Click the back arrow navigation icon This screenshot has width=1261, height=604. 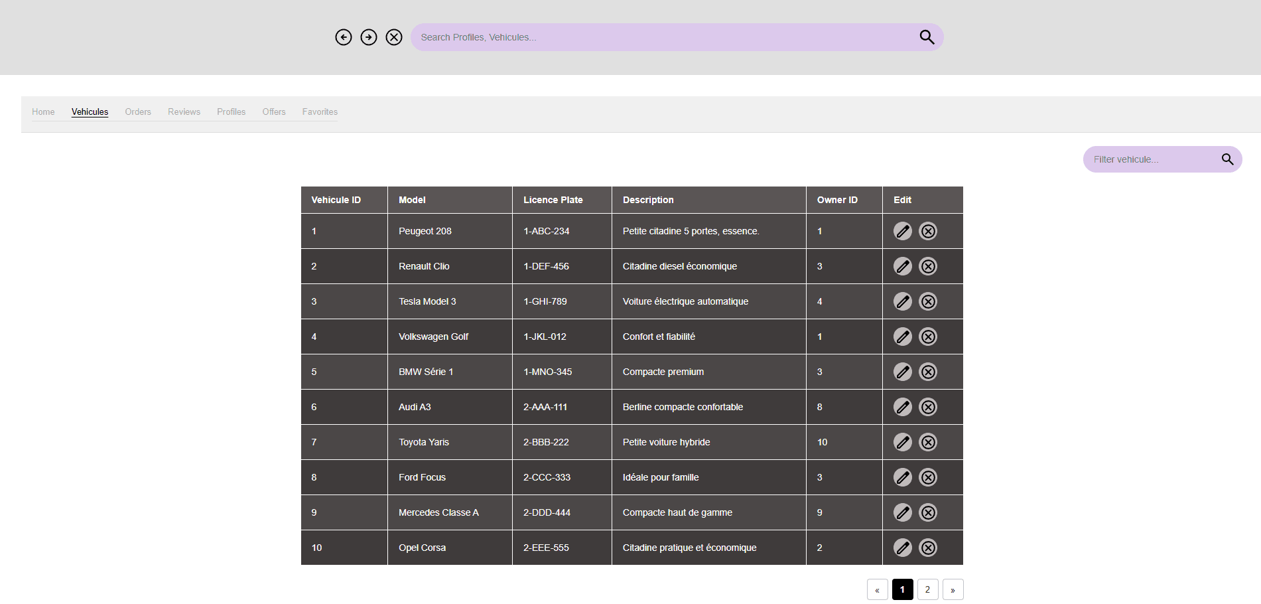[x=344, y=37]
